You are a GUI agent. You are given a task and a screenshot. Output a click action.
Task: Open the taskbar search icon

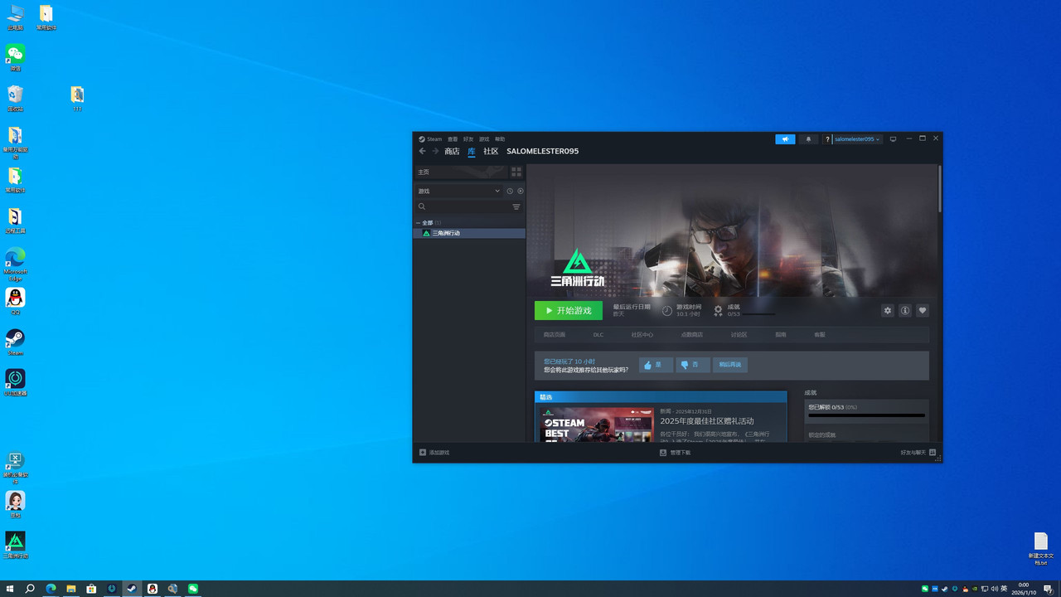click(x=30, y=589)
